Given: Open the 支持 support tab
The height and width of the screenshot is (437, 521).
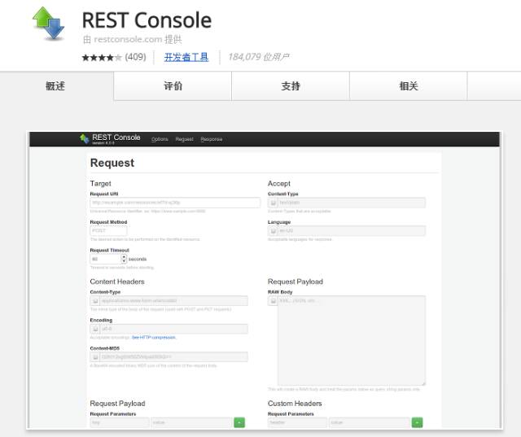Looking at the screenshot, I should point(291,86).
